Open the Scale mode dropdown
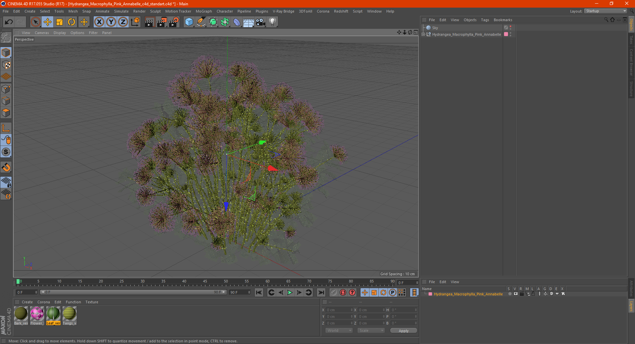635x344 pixels. [371, 330]
